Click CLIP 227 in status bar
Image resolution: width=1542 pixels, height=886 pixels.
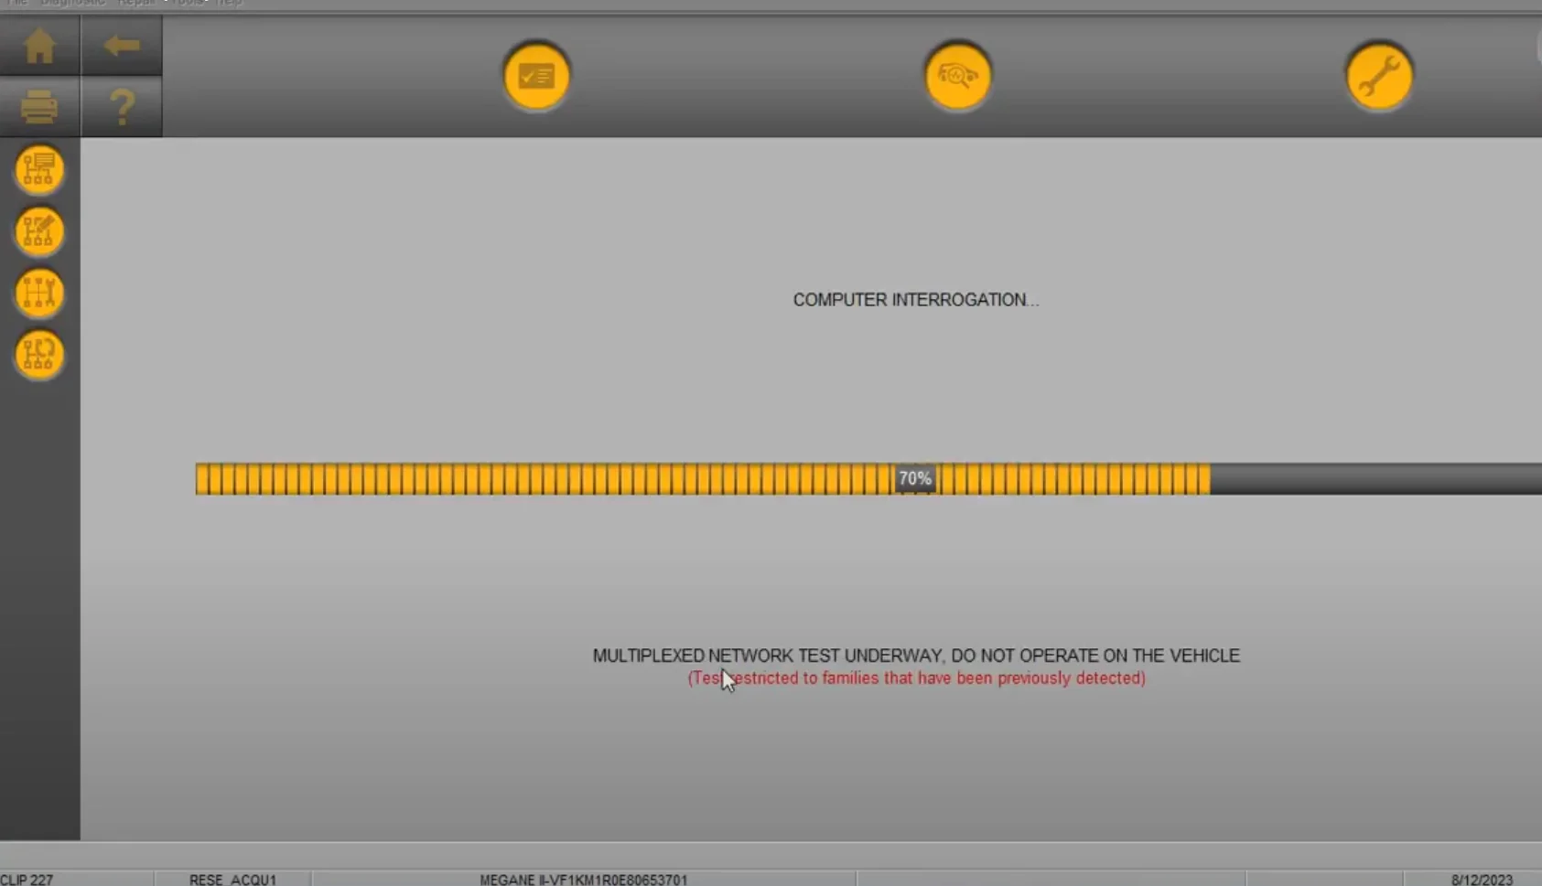[x=27, y=880]
